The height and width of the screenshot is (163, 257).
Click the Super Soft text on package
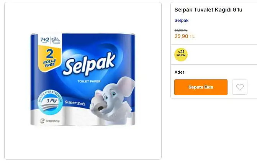75,103
